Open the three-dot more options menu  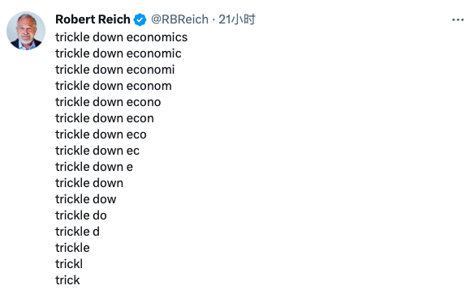[458, 20]
